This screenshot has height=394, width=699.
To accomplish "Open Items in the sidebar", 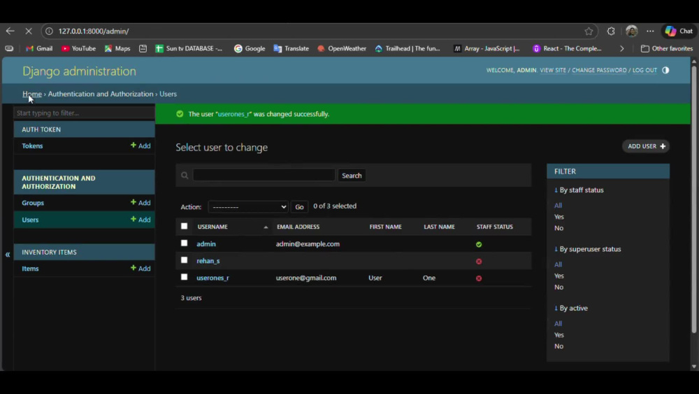I will click(30, 269).
